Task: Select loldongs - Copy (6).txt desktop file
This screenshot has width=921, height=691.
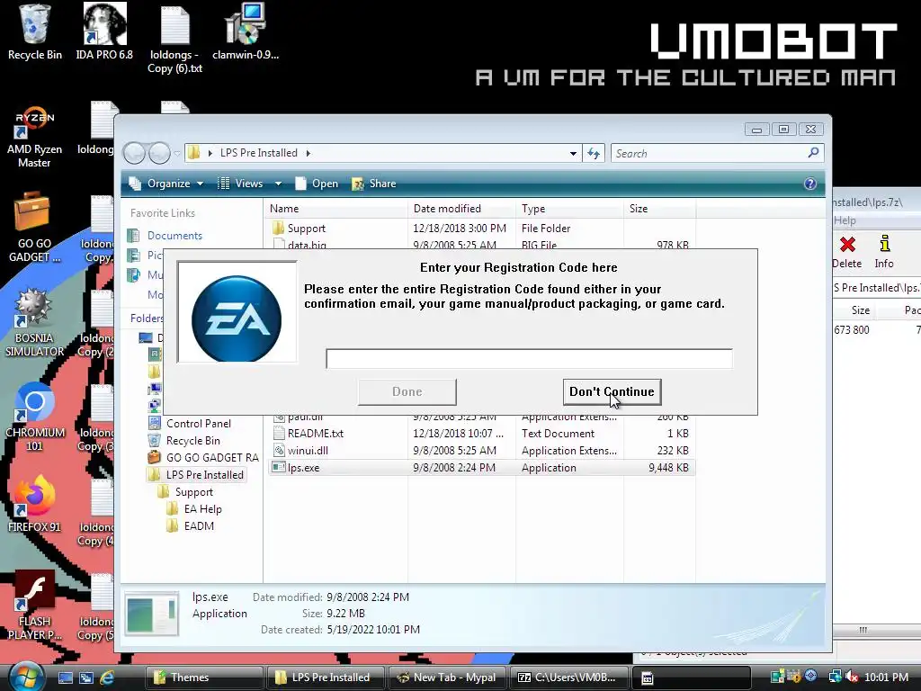Action: [x=175, y=40]
